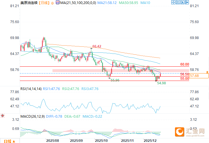Click the 55.00 support line label

(x=185, y=79)
